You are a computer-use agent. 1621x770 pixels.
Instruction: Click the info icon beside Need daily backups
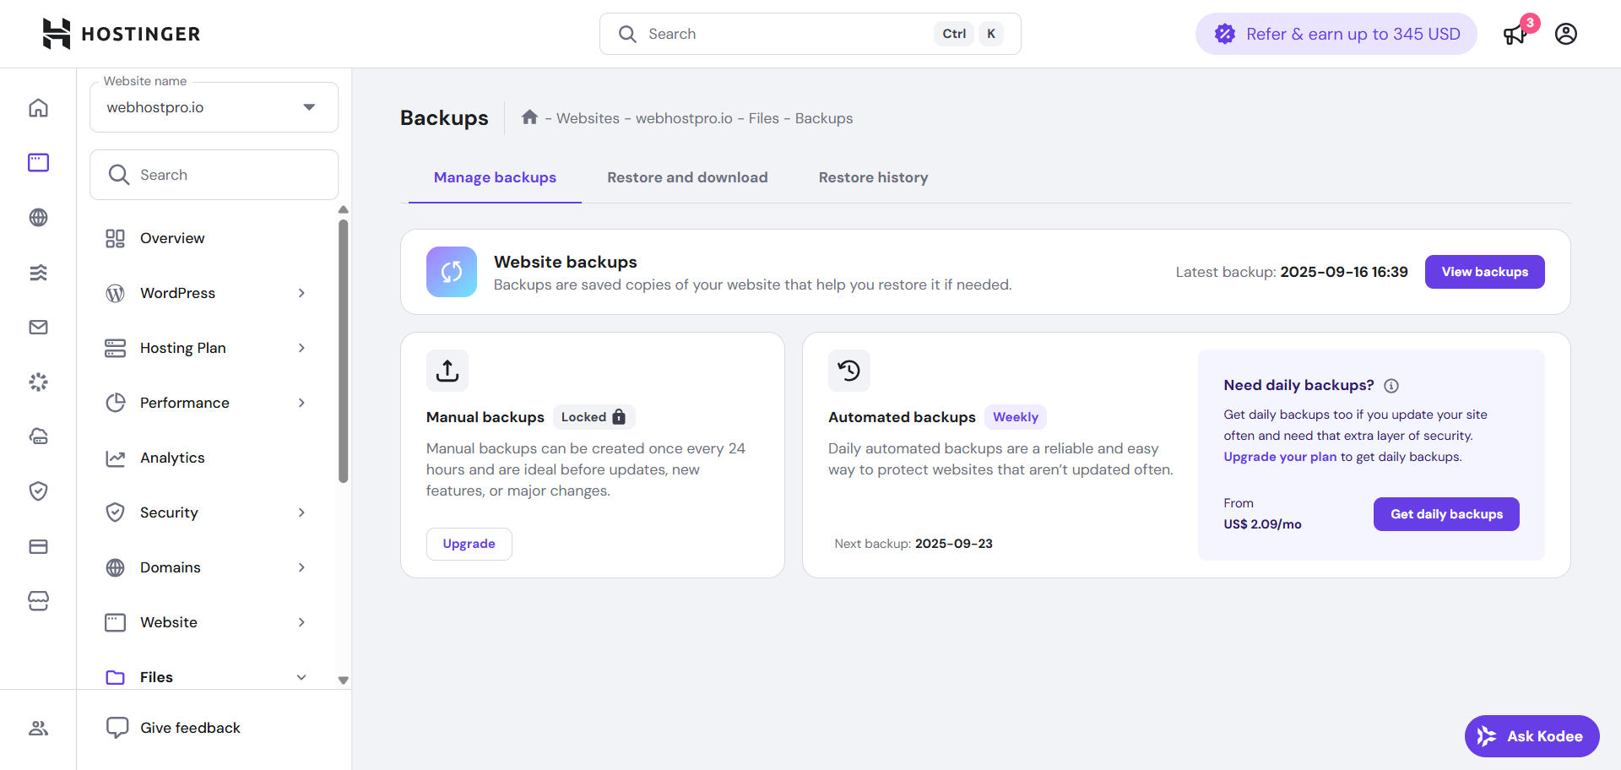[1391, 386]
